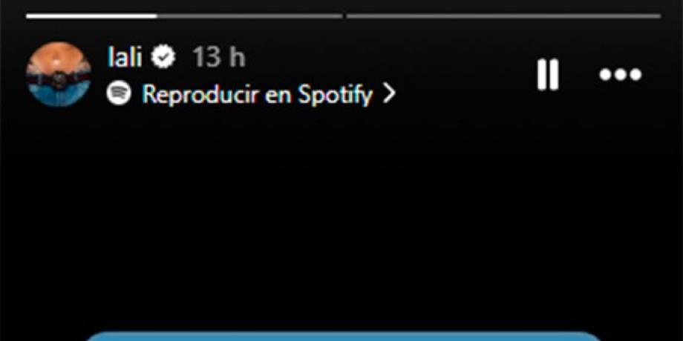Open the three-dot more options menu
The width and height of the screenshot is (683, 341).
pyautogui.click(x=621, y=75)
